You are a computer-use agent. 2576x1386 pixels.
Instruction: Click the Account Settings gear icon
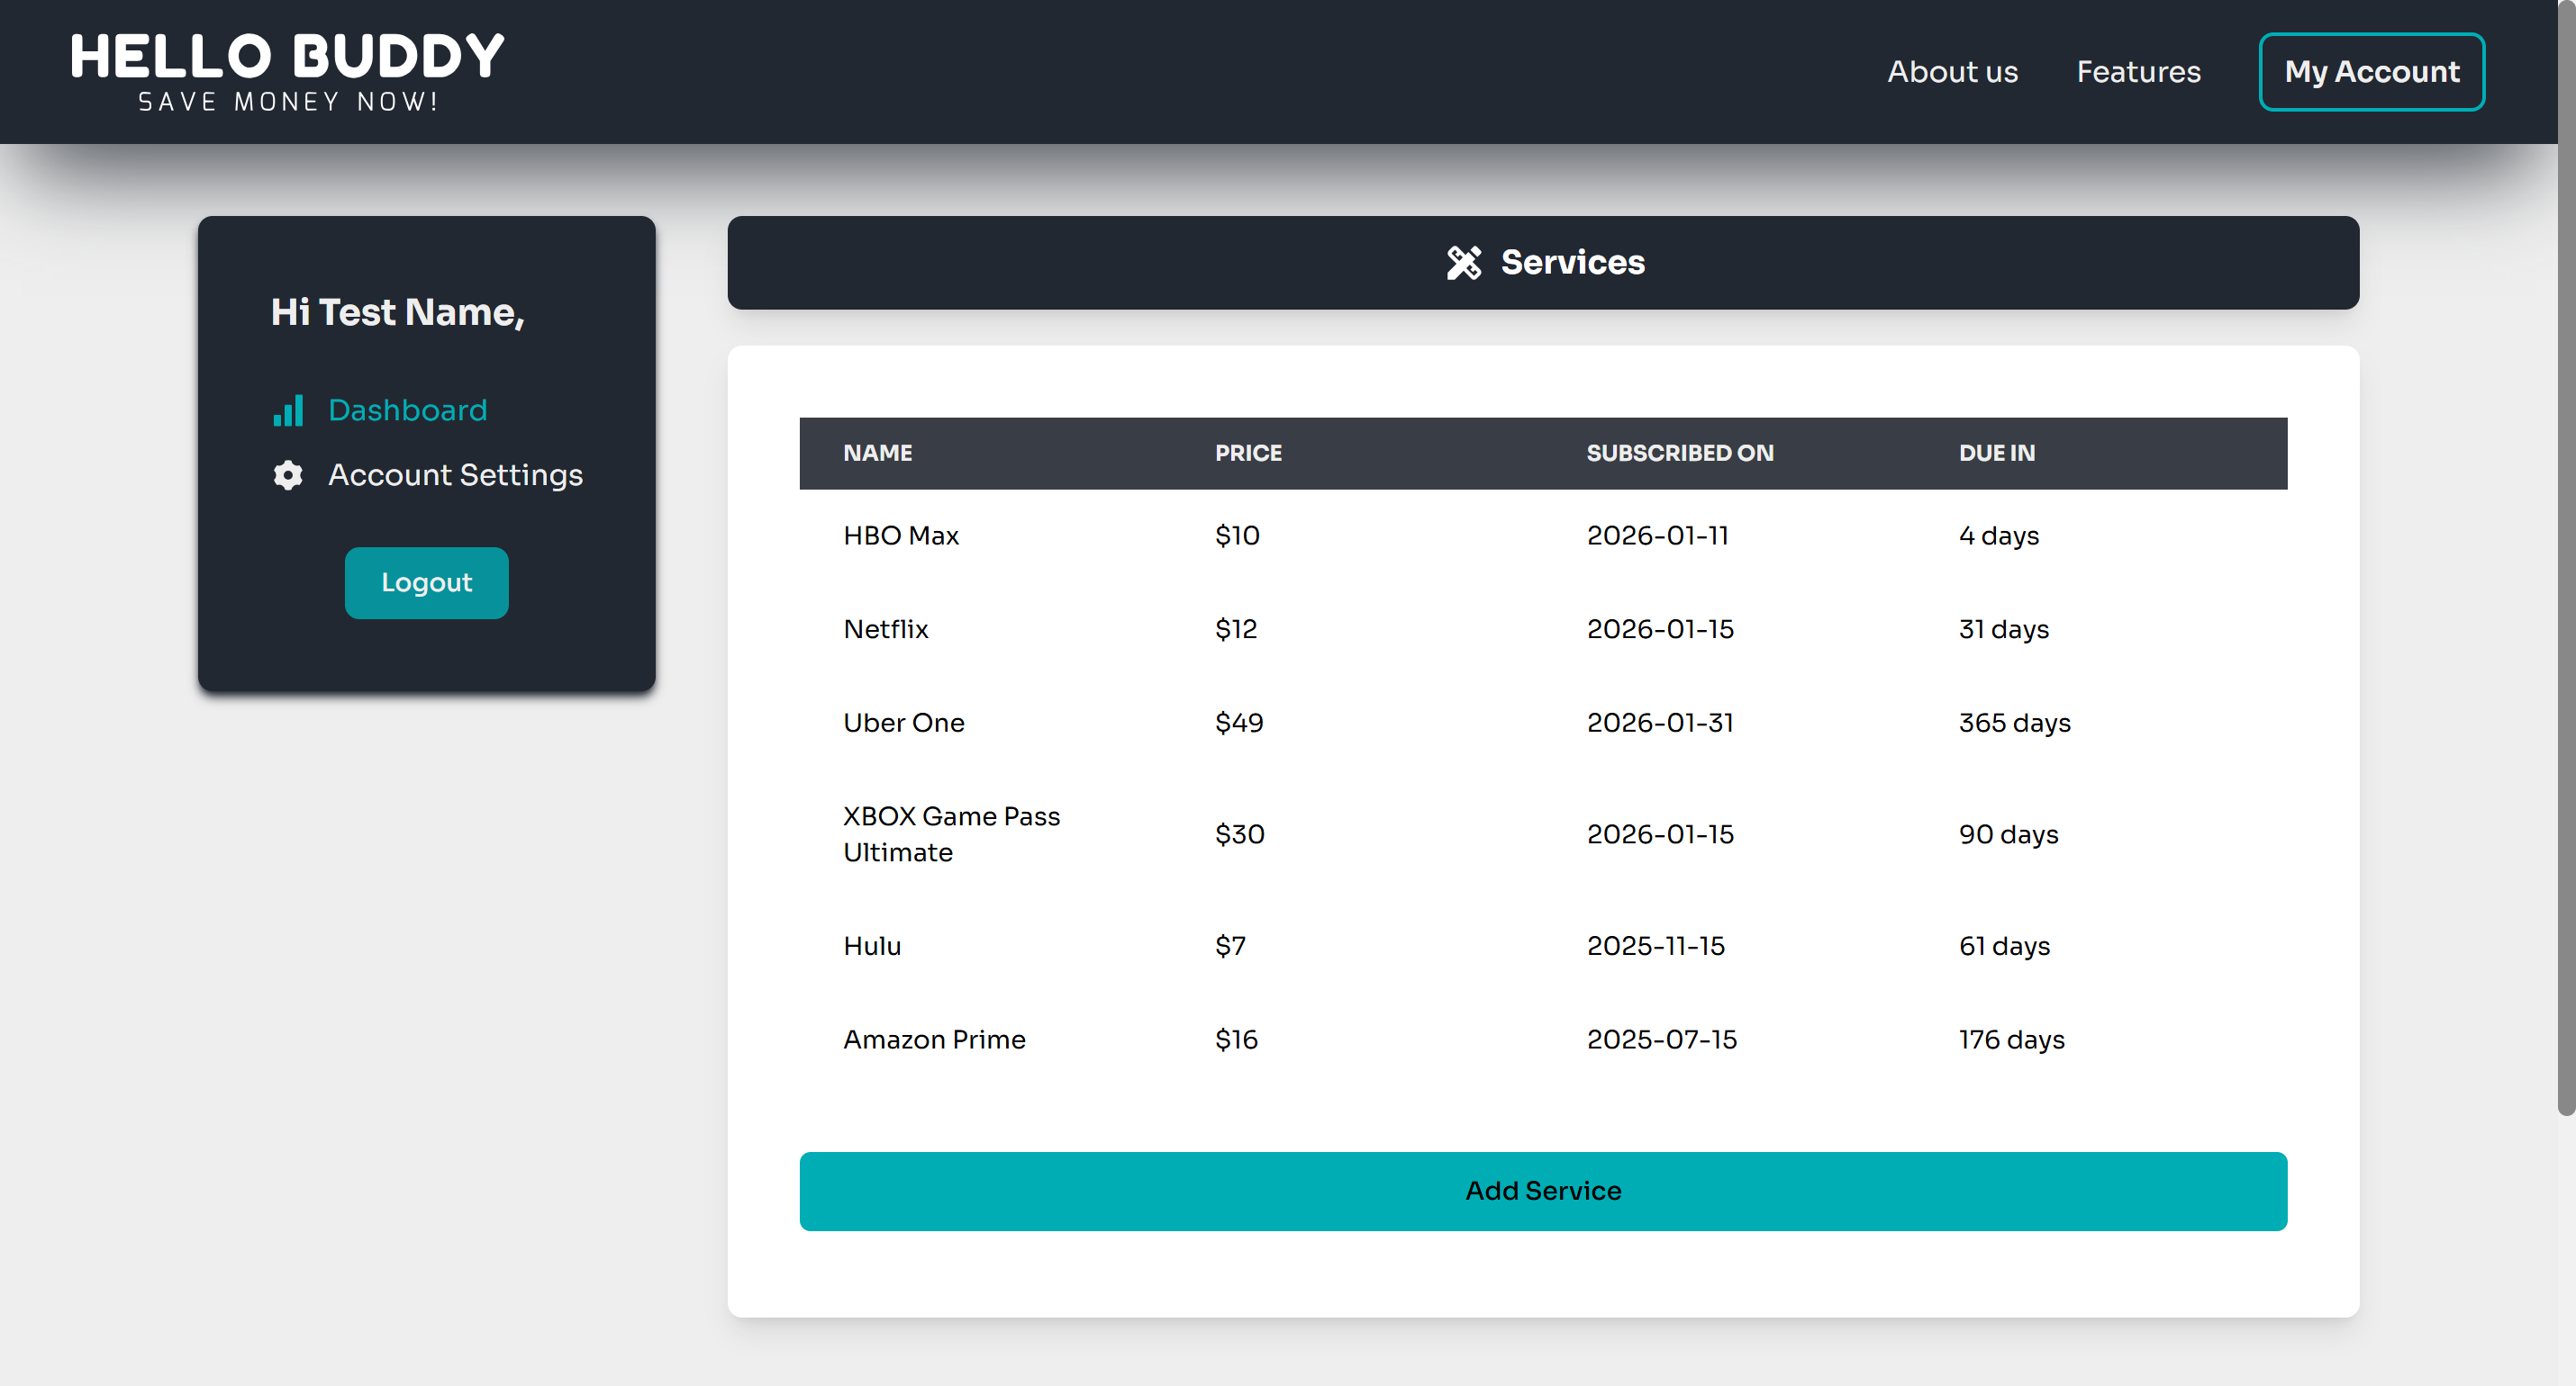(288, 476)
